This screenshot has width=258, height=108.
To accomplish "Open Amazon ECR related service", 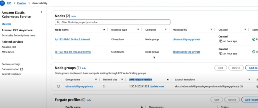I will 9,47.
